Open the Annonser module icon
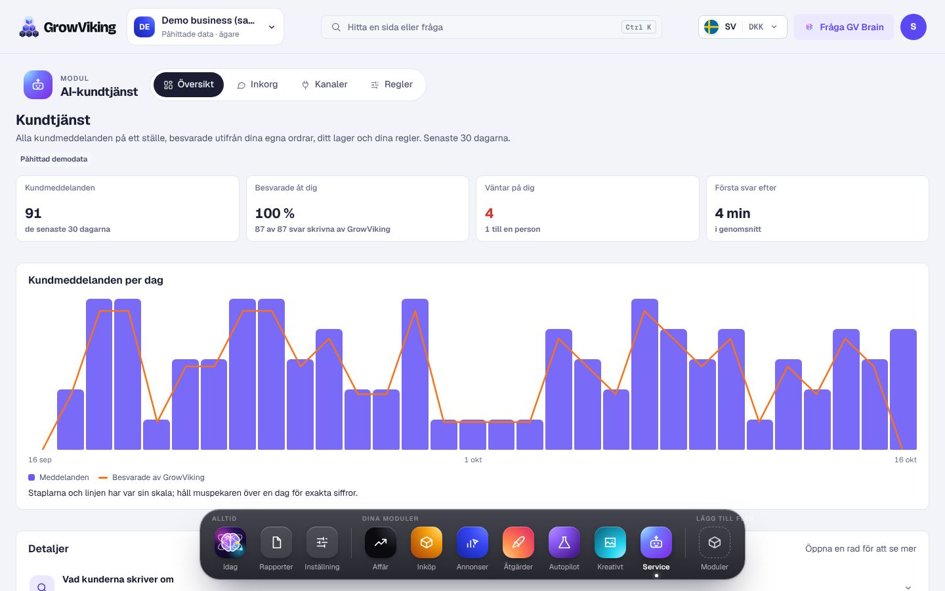Screen dimensions: 945x591 click(472, 542)
